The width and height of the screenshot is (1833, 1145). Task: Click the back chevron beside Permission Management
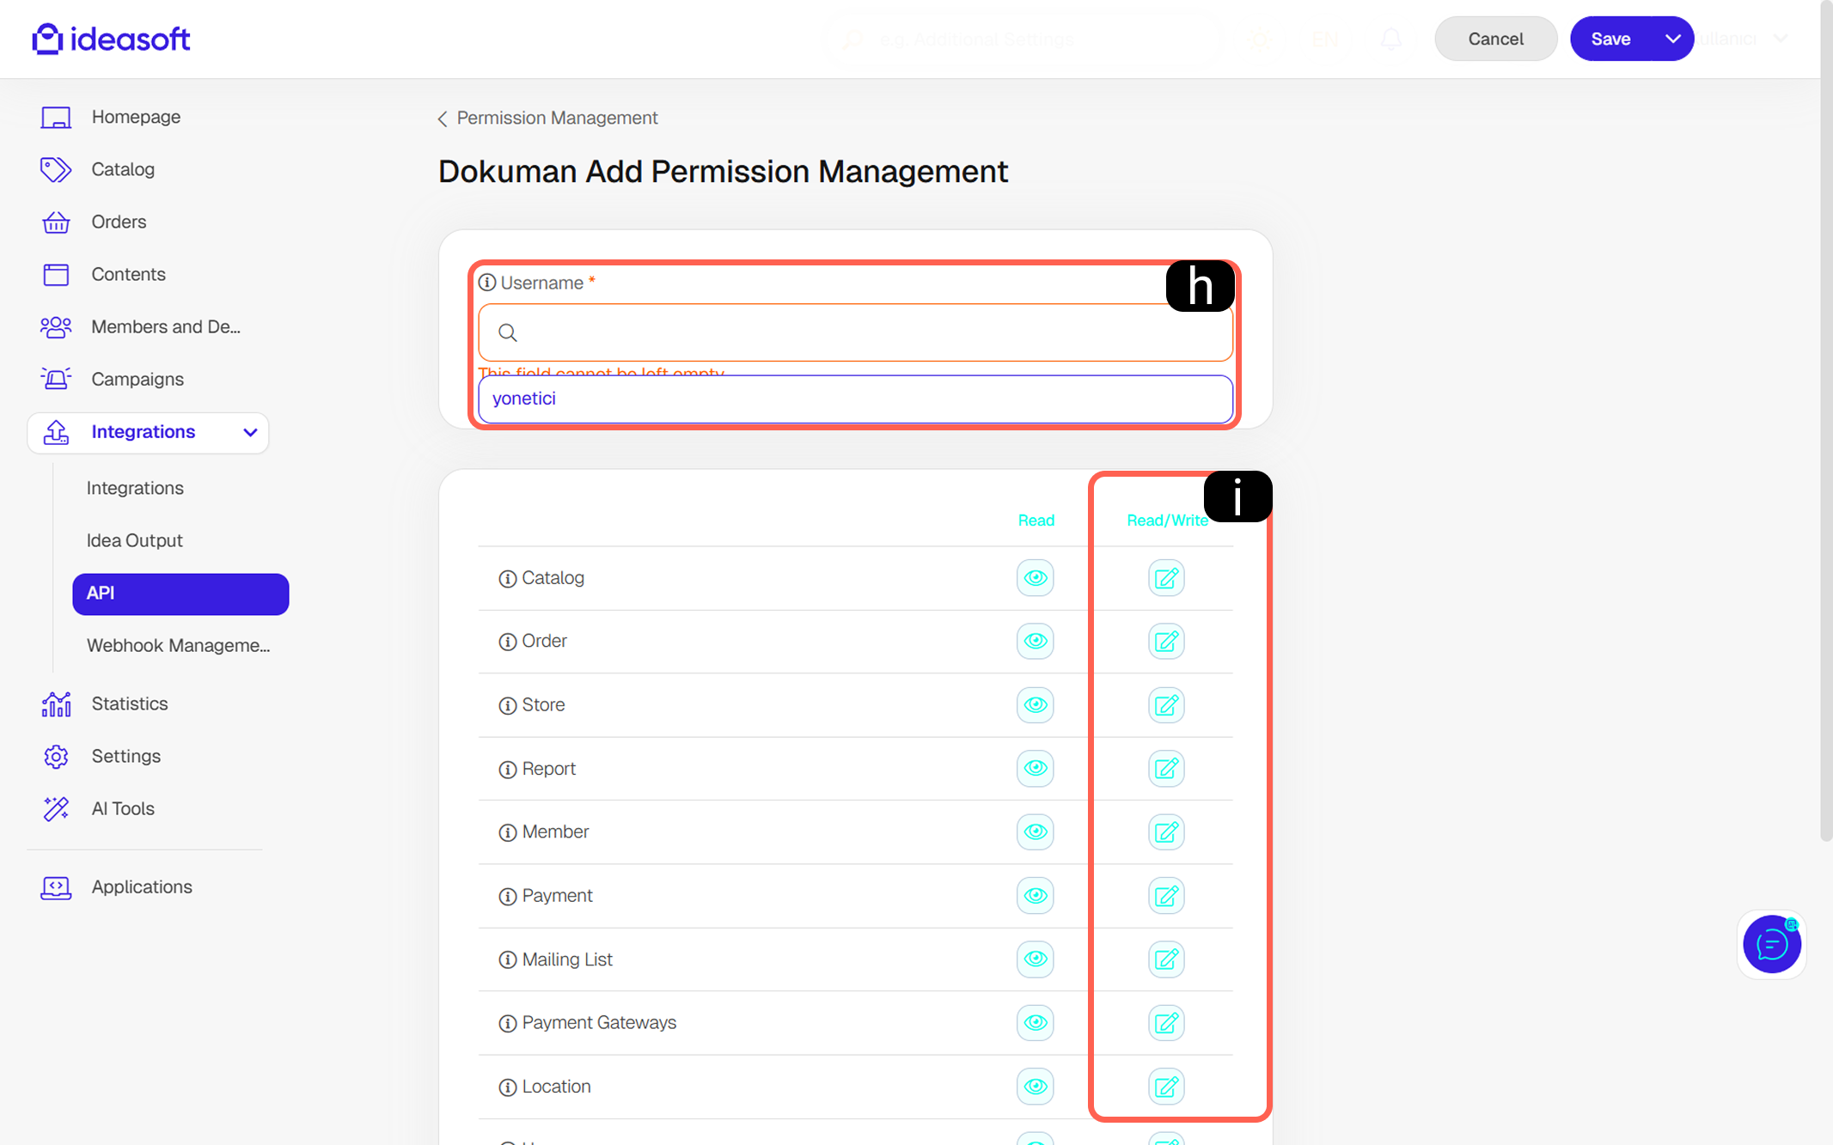pyautogui.click(x=443, y=119)
